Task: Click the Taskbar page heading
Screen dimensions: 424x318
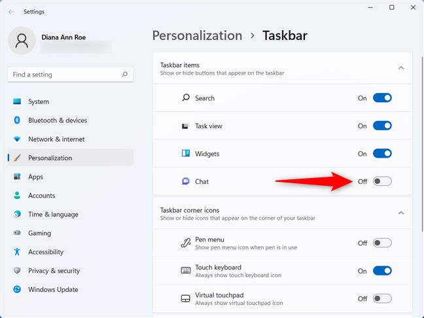Action: [285, 36]
